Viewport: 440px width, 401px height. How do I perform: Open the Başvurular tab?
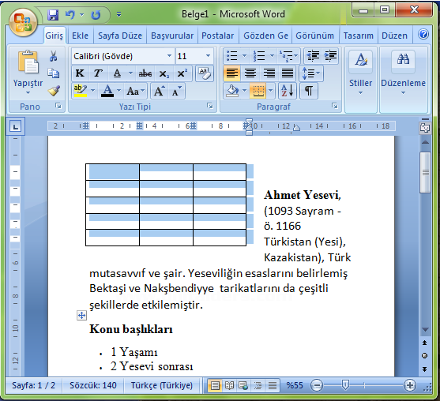coord(172,36)
